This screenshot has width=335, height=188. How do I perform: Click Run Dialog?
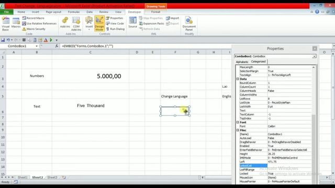(x=115, y=29)
